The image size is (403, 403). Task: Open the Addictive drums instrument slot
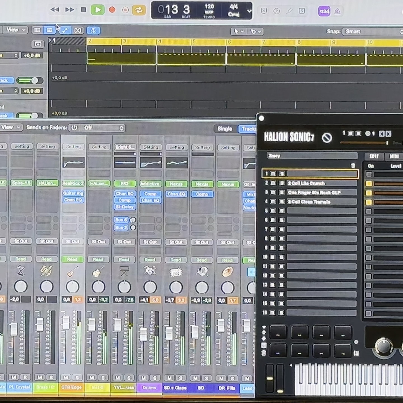coord(151,184)
